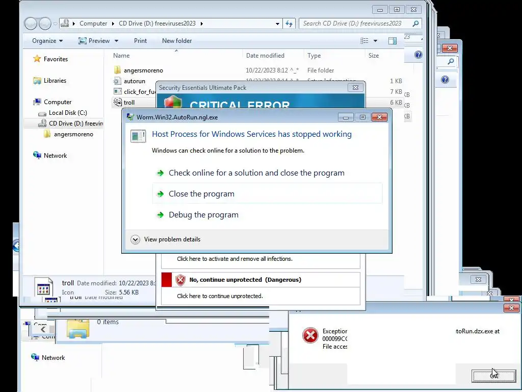Select the autorun file icon
This screenshot has height=392, width=522.
[x=117, y=81]
